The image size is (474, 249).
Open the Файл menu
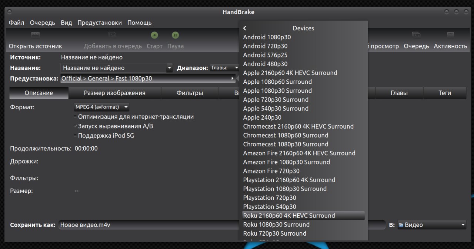tap(17, 23)
